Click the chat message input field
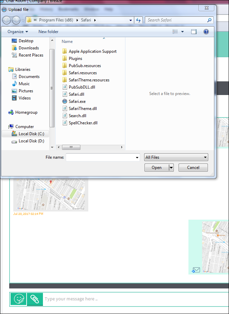 click(136, 299)
